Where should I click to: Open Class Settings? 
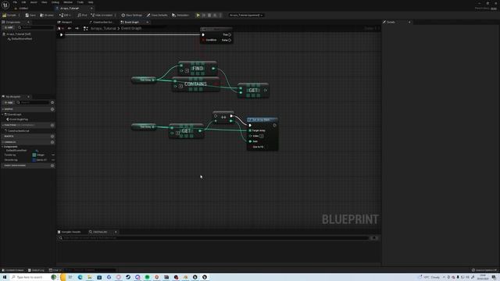(x=132, y=15)
